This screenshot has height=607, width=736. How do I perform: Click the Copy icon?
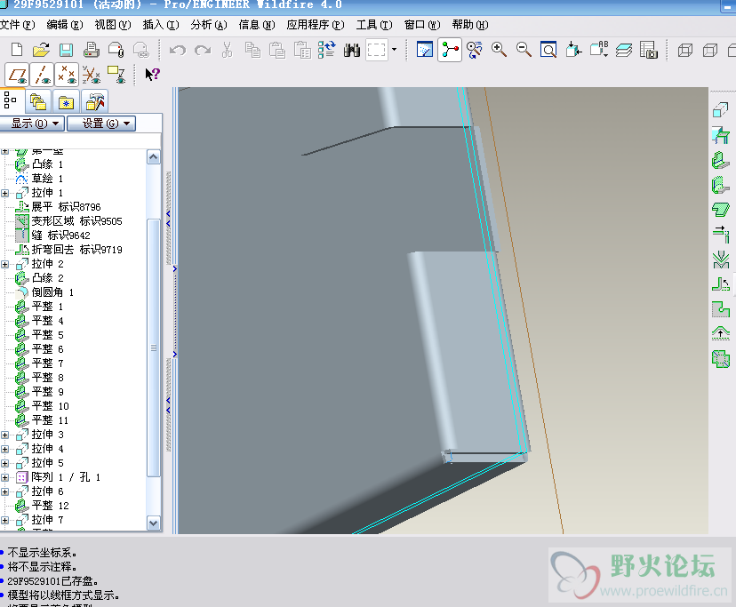[x=252, y=50]
